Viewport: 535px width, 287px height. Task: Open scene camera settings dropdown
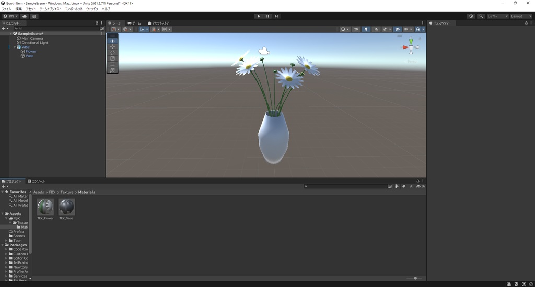point(408,29)
